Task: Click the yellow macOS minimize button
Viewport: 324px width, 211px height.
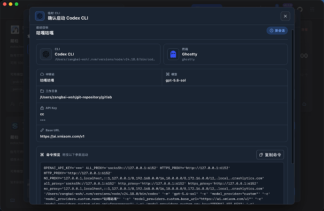Action: coord(10,4)
